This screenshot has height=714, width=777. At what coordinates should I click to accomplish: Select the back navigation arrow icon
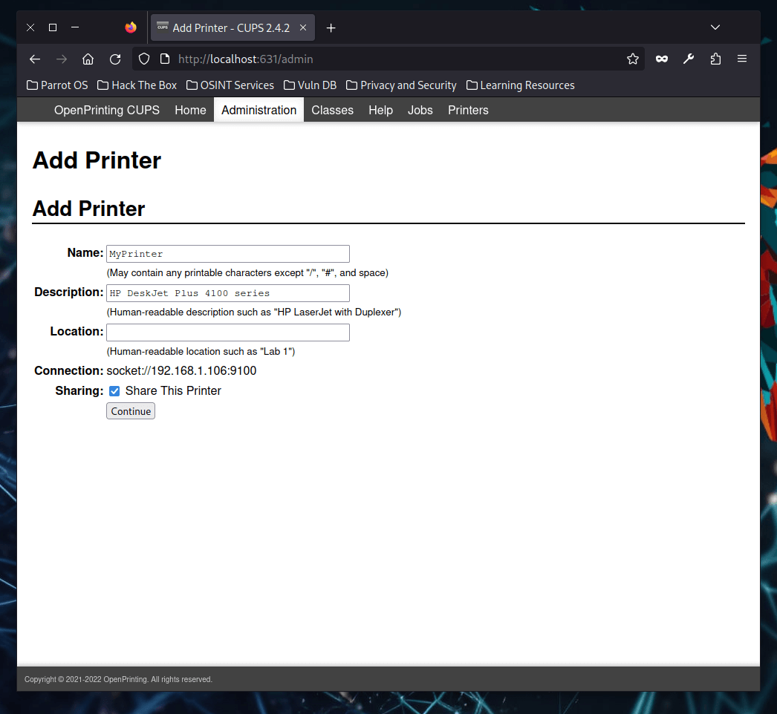pyautogui.click(x=34, y=59)
